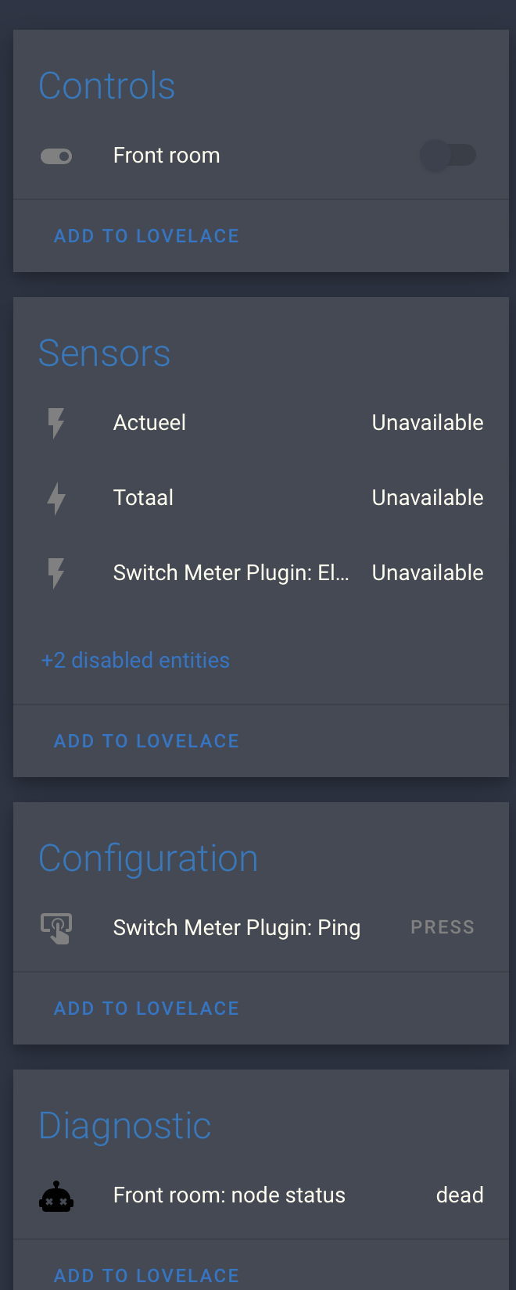Click the Unavailable state of Actueel
This screenshot has width=516, height=1290.
pos(427,422)
